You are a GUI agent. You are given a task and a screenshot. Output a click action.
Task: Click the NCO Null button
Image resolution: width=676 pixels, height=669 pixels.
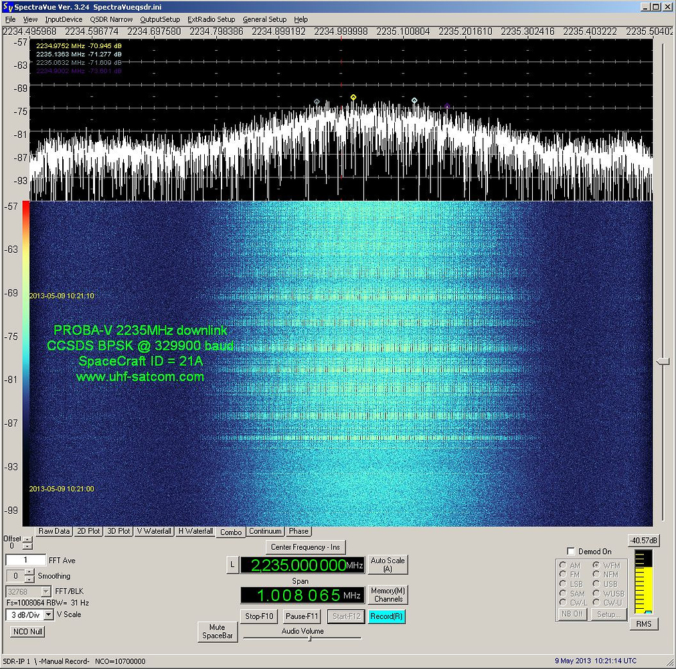tap(27, 631)
